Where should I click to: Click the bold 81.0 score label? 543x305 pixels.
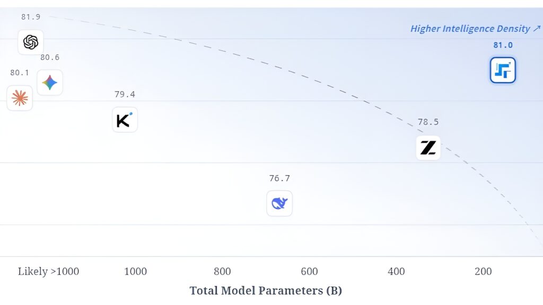[x=503, y=45]
